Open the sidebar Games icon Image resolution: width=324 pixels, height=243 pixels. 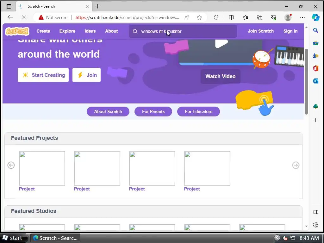pos(315,56)
